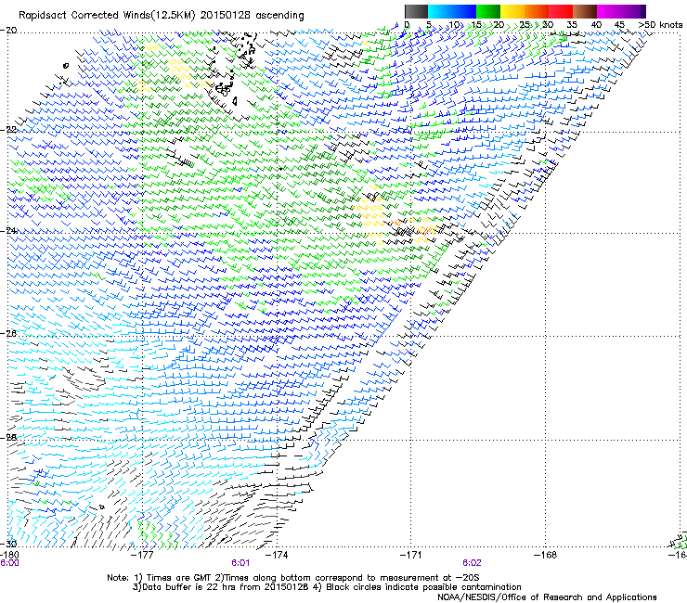This screenshot has width=687, height=603.
Task: Click the 'Times are GMT' note line
Action: (x=293, y=578)
